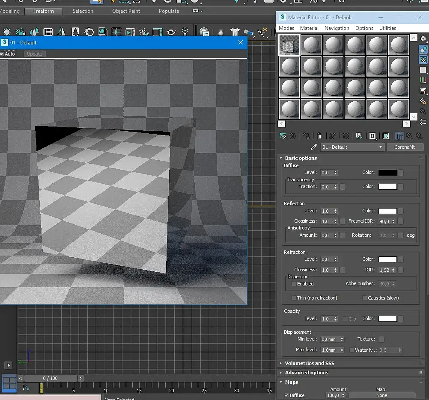Image resolution: width=429 pixels, height=400 pixels.
Task: Pick material from object with eyedropper
Action: [313, 147]
